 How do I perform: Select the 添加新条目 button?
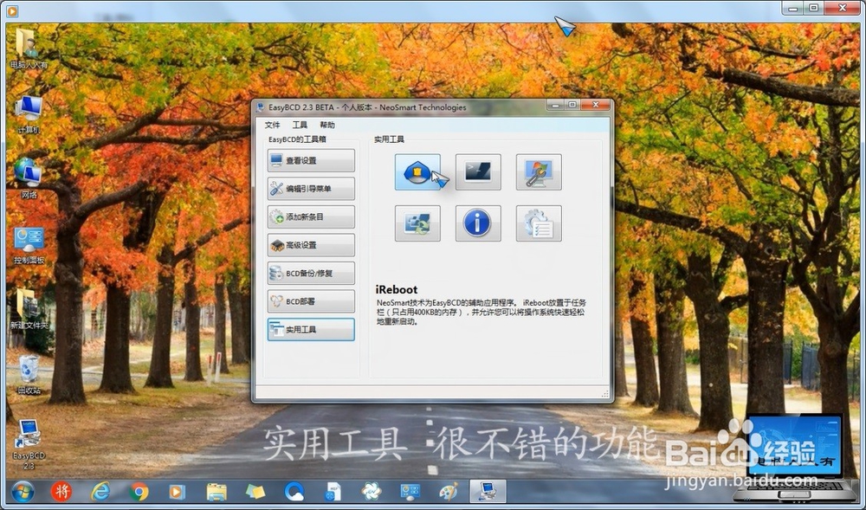click(311, 217)
